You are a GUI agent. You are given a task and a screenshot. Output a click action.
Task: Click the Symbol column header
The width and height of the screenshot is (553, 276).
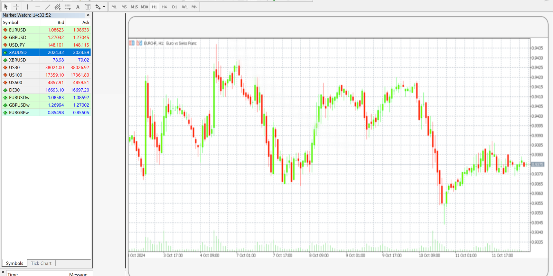pyautogui.click(x=21, y=22)
